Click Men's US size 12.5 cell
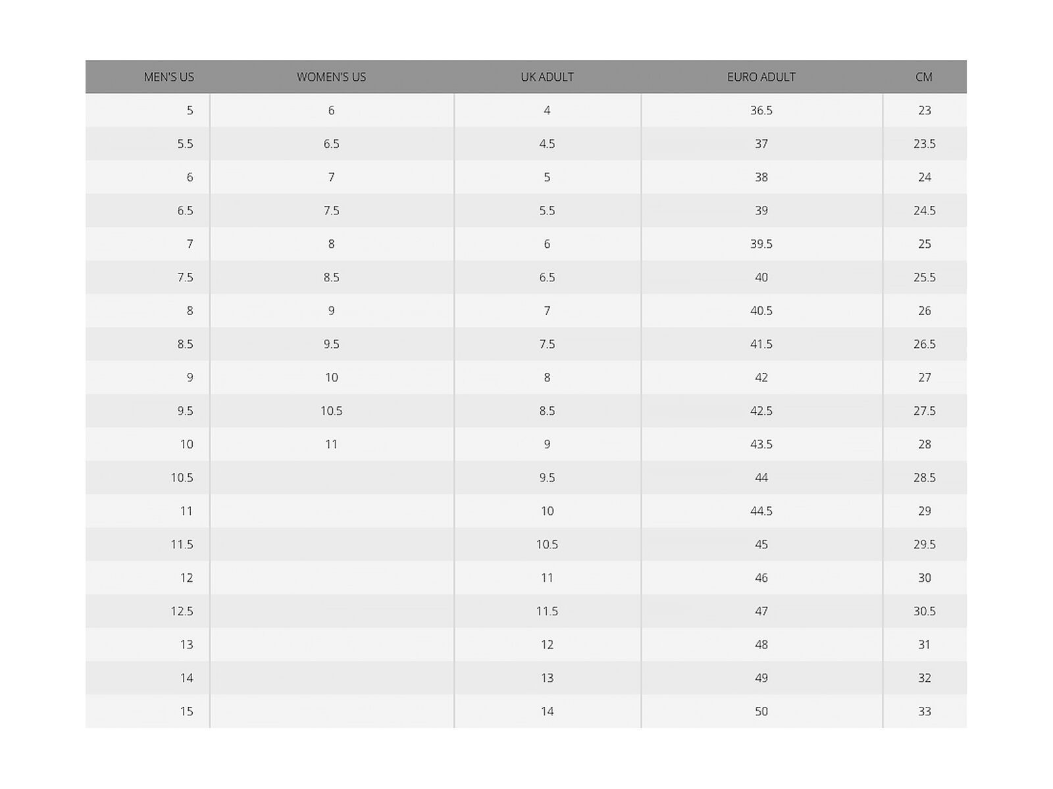The height and width of the screenshot is (789, 1053). [182, 611]
